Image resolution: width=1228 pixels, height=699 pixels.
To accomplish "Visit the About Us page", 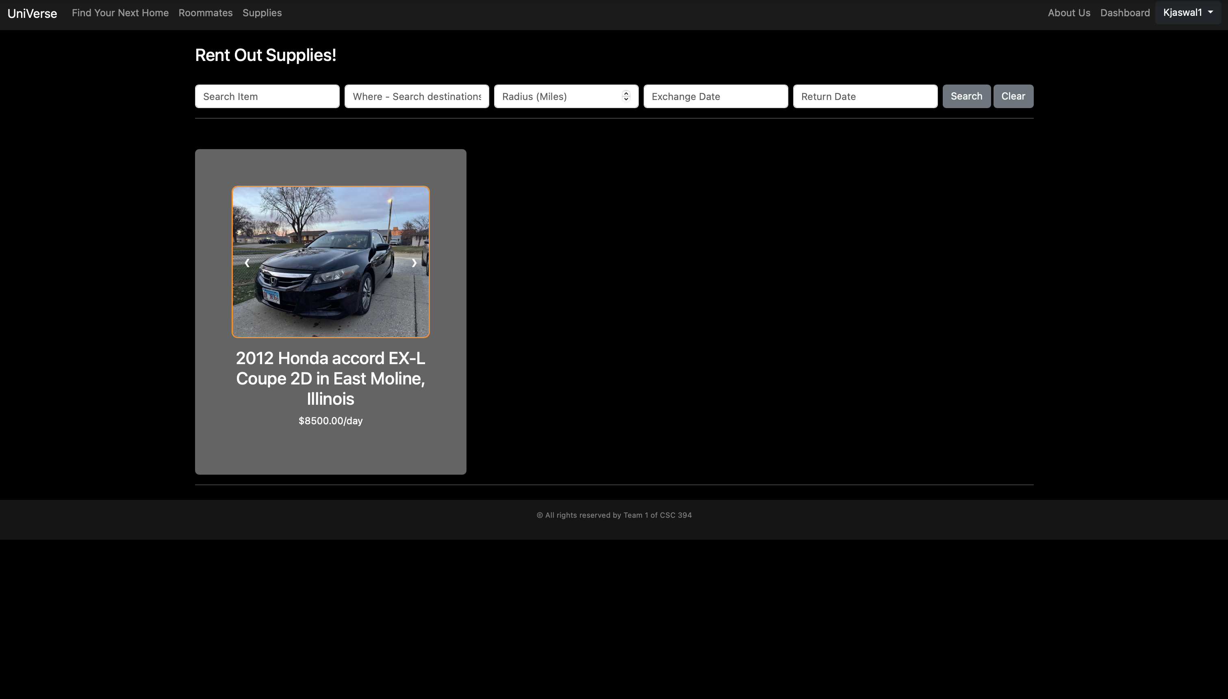I will pyautogui.click(x=1069, y=13).
